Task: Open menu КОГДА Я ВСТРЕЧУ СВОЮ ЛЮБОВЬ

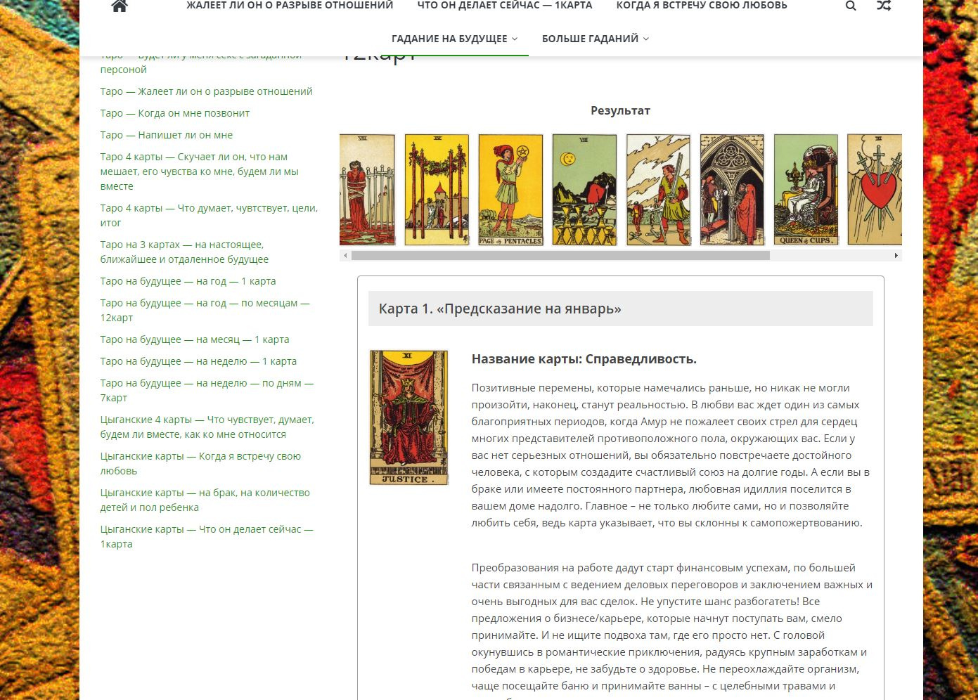Action: (x=702, y=6)
